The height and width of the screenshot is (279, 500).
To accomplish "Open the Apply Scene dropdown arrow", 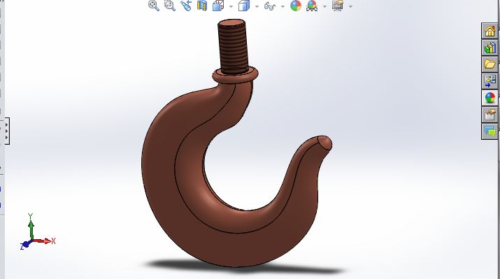I will [324, 6].
